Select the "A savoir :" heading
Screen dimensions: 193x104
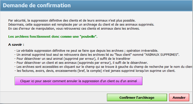tap(16, 45)
